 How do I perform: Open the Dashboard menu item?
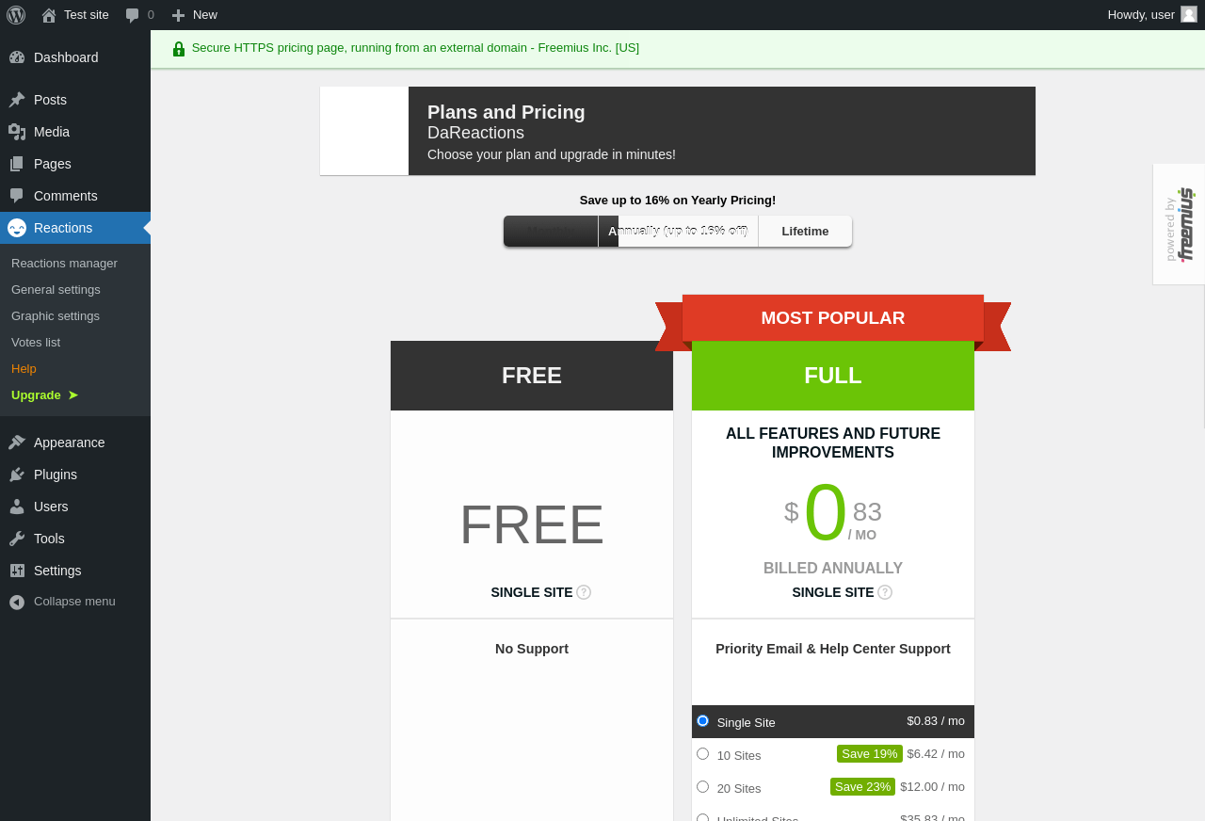[x=75, y=57]
